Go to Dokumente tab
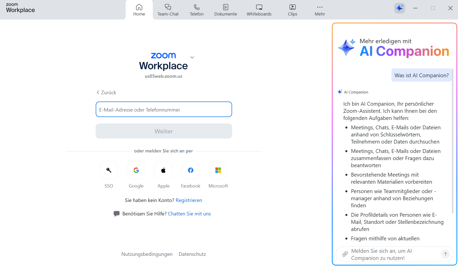Screen dimensions: 458x266 coord(226,10)
